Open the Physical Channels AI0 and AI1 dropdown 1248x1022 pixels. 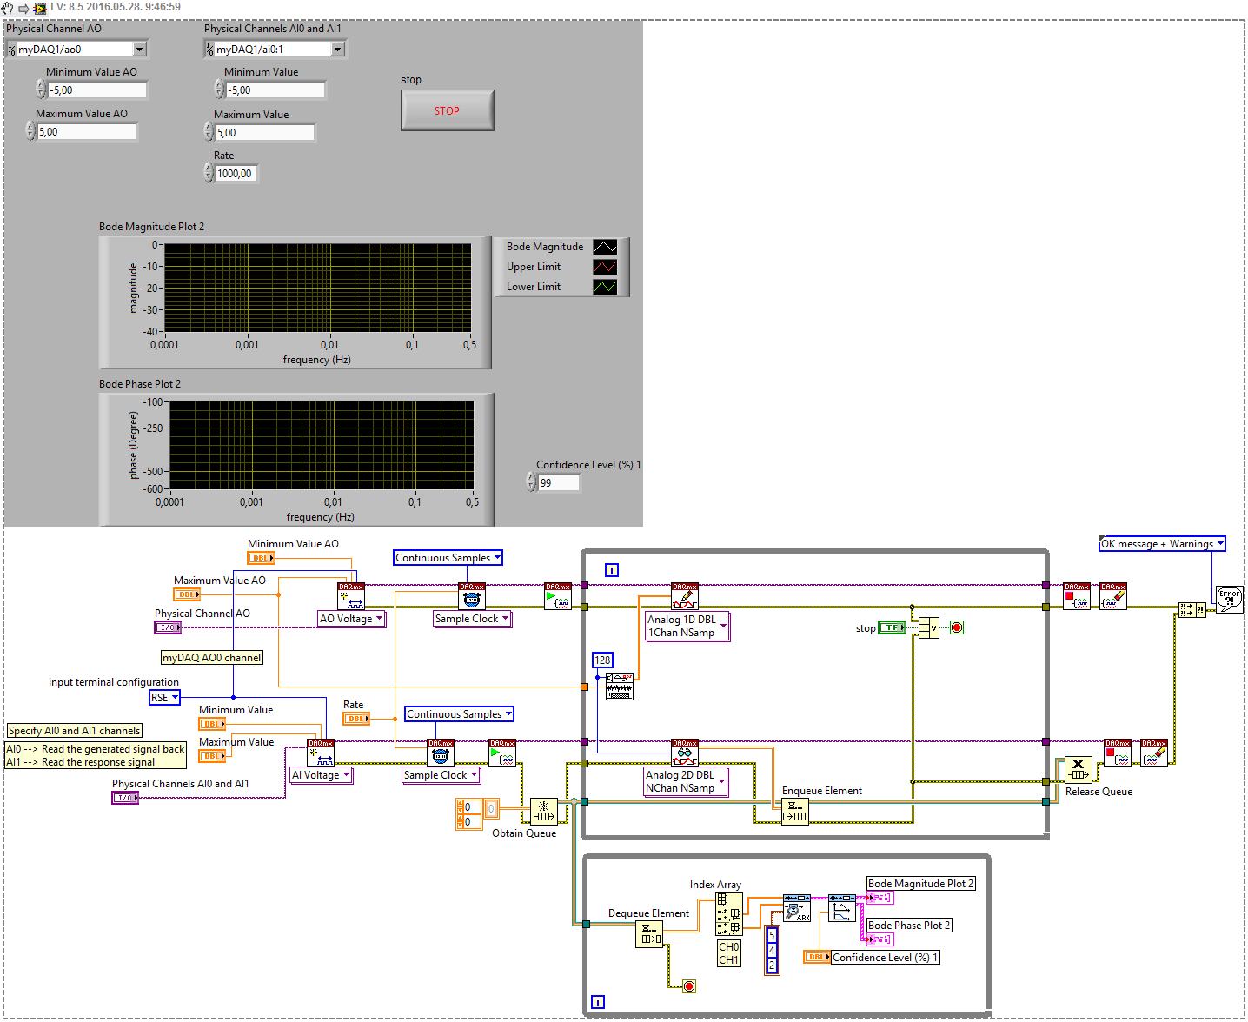(337, 50)
